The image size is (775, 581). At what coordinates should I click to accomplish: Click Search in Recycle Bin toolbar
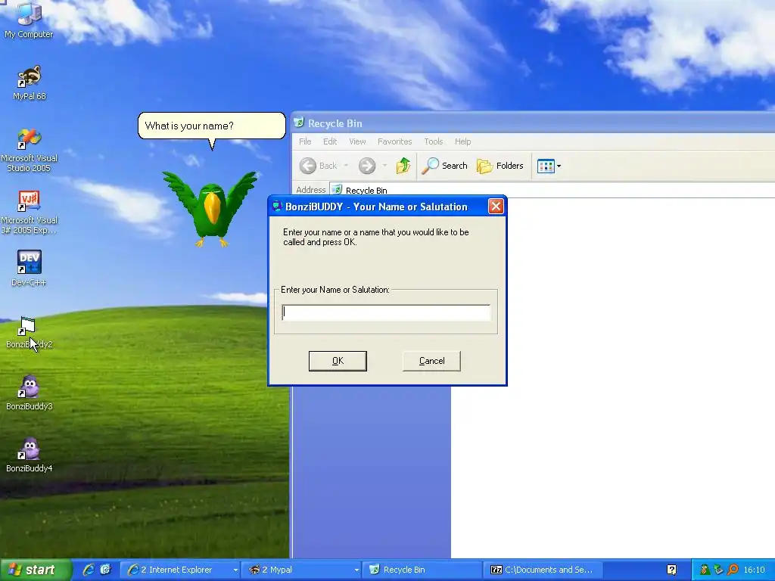click(445, 166)
